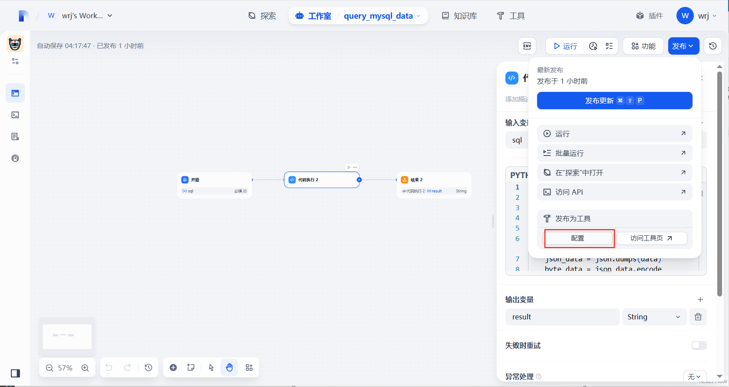
Task: Run the 代码执行 2 node play icon
Action: (x=349, y=167)
